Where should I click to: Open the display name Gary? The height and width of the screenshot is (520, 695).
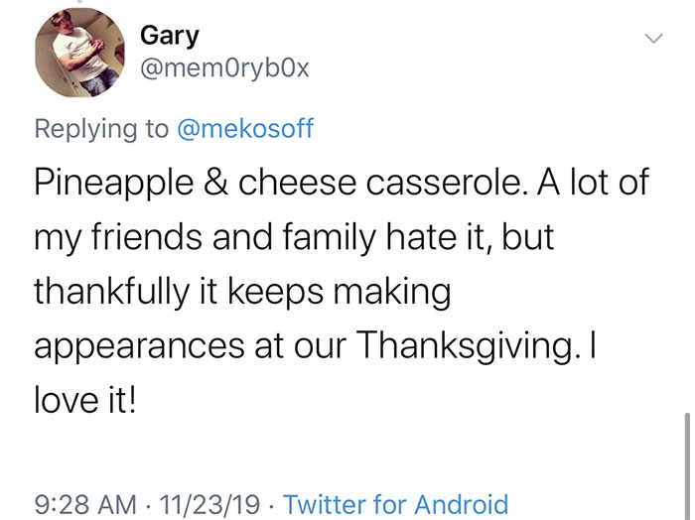(x=169, y=36)
